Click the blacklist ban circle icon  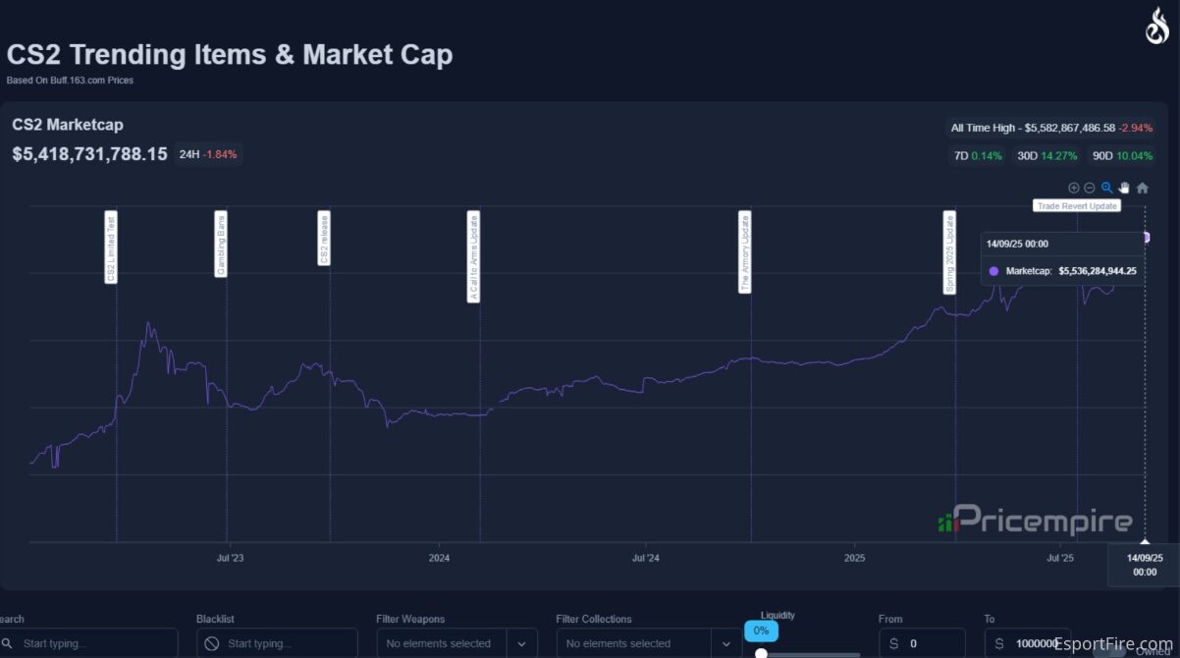tap(211, 643)
